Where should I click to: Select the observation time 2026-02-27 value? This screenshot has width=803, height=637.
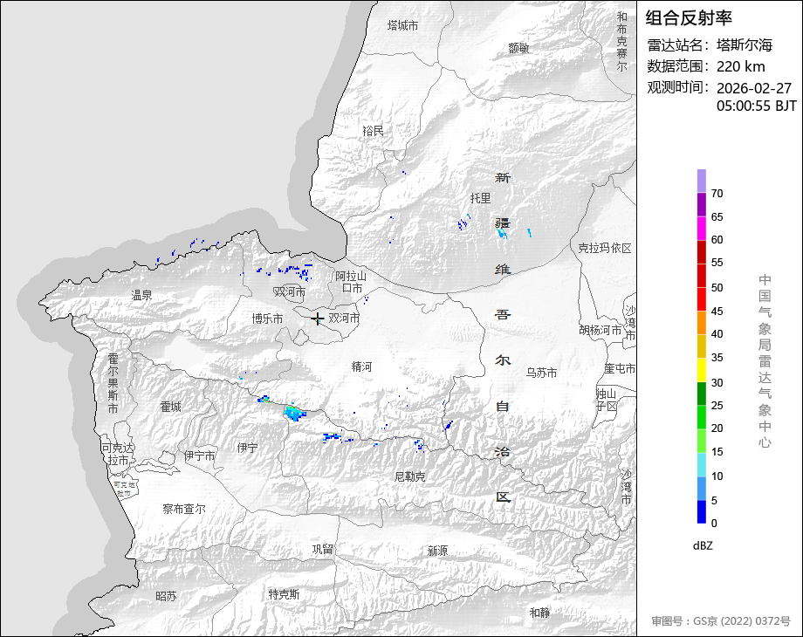coord(754,88)
